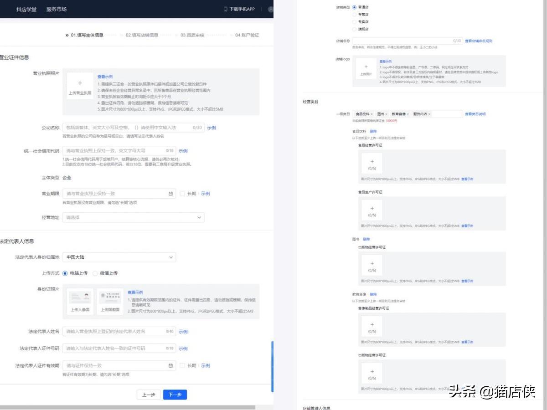Click the 店铺logo upload plus tile
Screen dimensions: 547x410
click(x=366, y=69)
